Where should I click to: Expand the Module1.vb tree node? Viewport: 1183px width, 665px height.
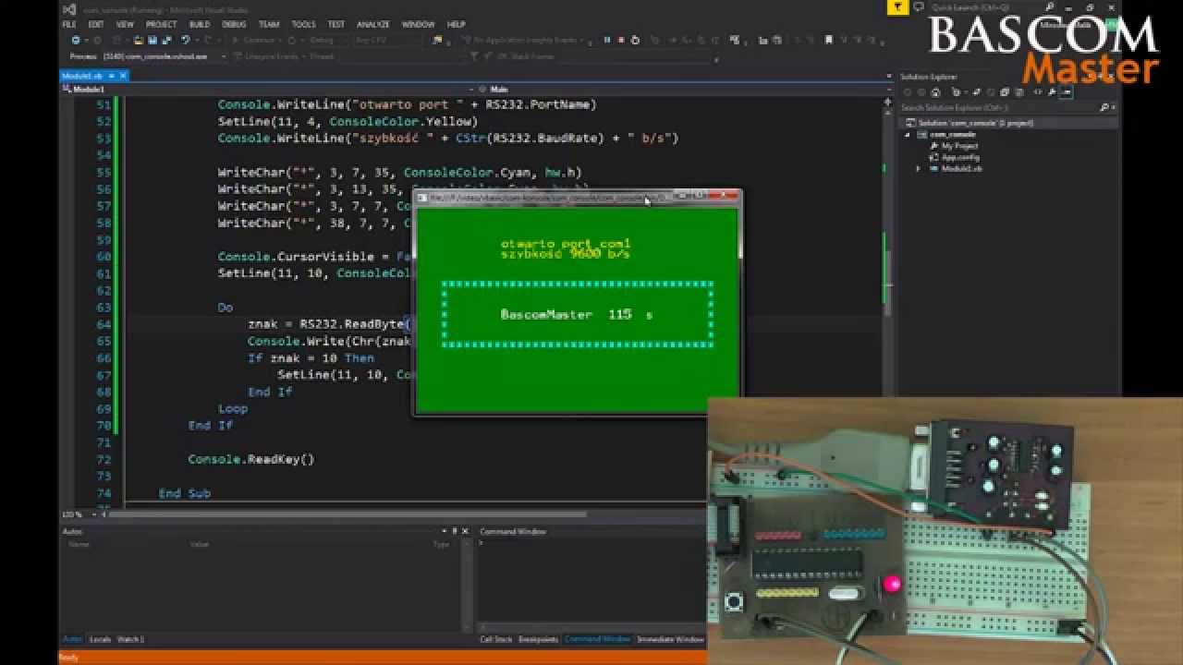918,169
